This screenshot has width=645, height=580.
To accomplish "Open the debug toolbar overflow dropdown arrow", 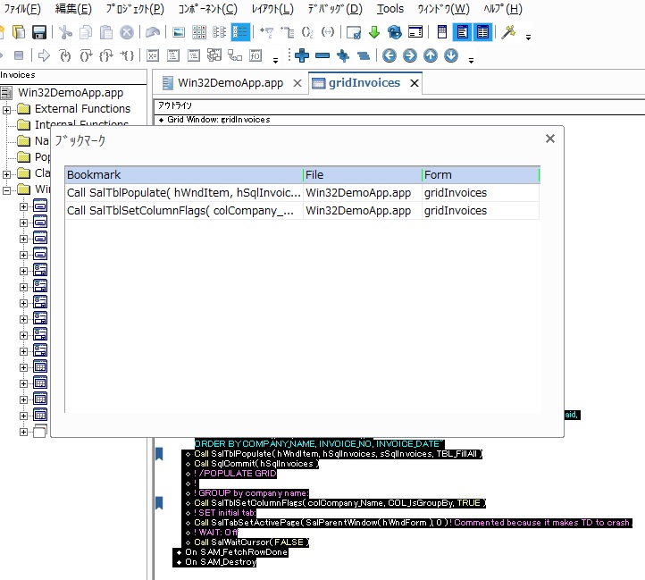I will click(x=276, y=61).
